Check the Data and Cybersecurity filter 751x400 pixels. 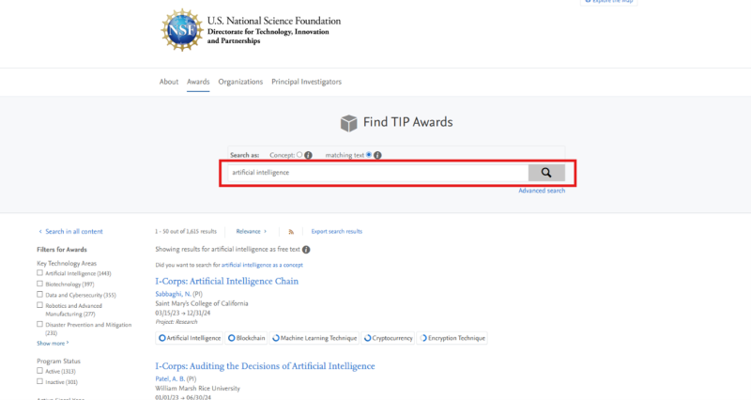pyautogui.click(x=39, y=295)
